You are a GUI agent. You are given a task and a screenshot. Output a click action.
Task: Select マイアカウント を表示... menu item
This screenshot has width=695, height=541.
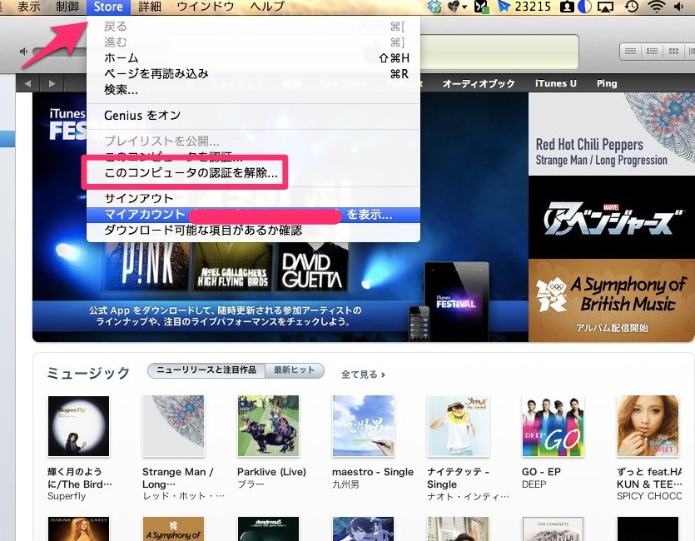tap(253, 215)
